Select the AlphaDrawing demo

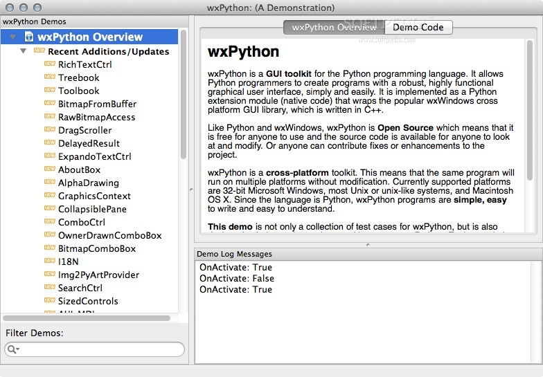[89, 183]
